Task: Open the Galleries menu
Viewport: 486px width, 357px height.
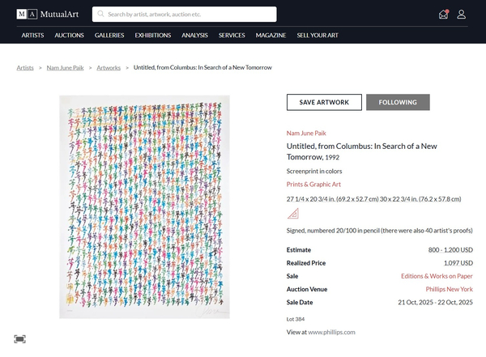Action: click(x=109, y=36)
